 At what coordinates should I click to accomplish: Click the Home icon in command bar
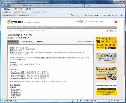click(x=72, y=15)
